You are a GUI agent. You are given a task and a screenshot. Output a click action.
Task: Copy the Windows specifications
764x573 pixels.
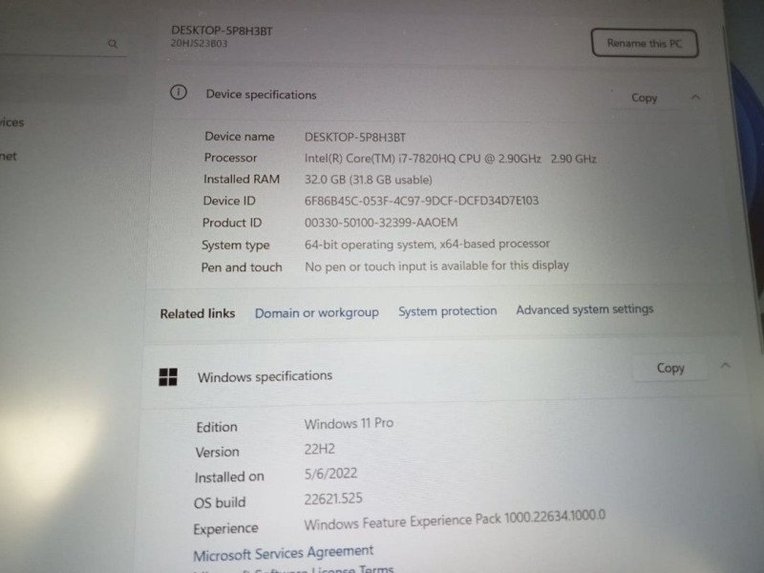click(x=670, y=368)
